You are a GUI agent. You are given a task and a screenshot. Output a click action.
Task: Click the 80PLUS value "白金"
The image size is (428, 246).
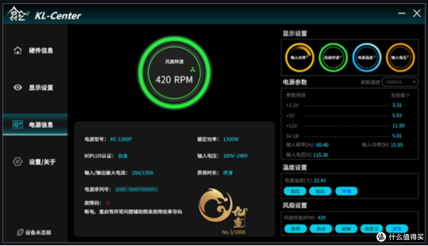[123, 156]
